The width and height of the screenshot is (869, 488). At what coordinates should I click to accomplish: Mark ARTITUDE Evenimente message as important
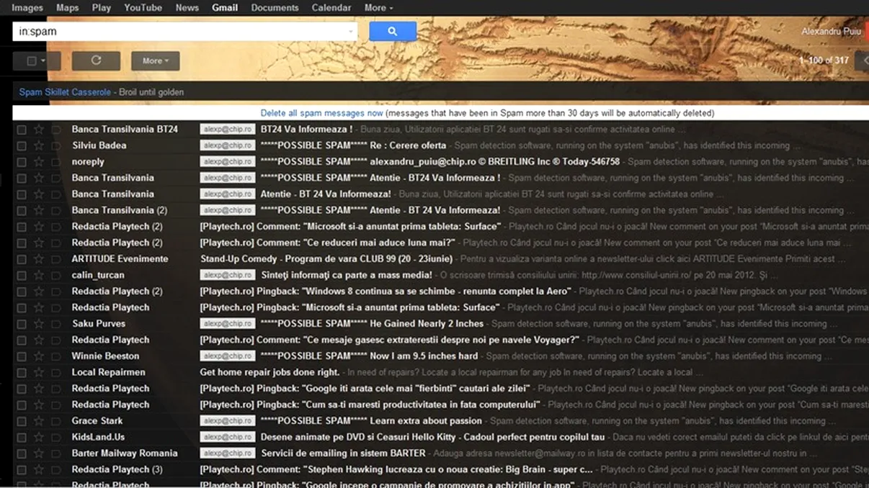click(x=56, y=259)
